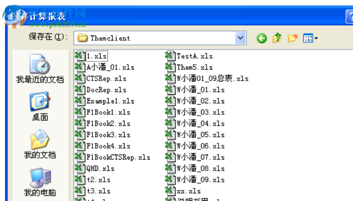Click the file name text W小潘_01.xls

click(201, 90)
